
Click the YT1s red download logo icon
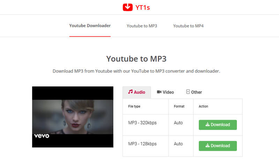point(128,7)
